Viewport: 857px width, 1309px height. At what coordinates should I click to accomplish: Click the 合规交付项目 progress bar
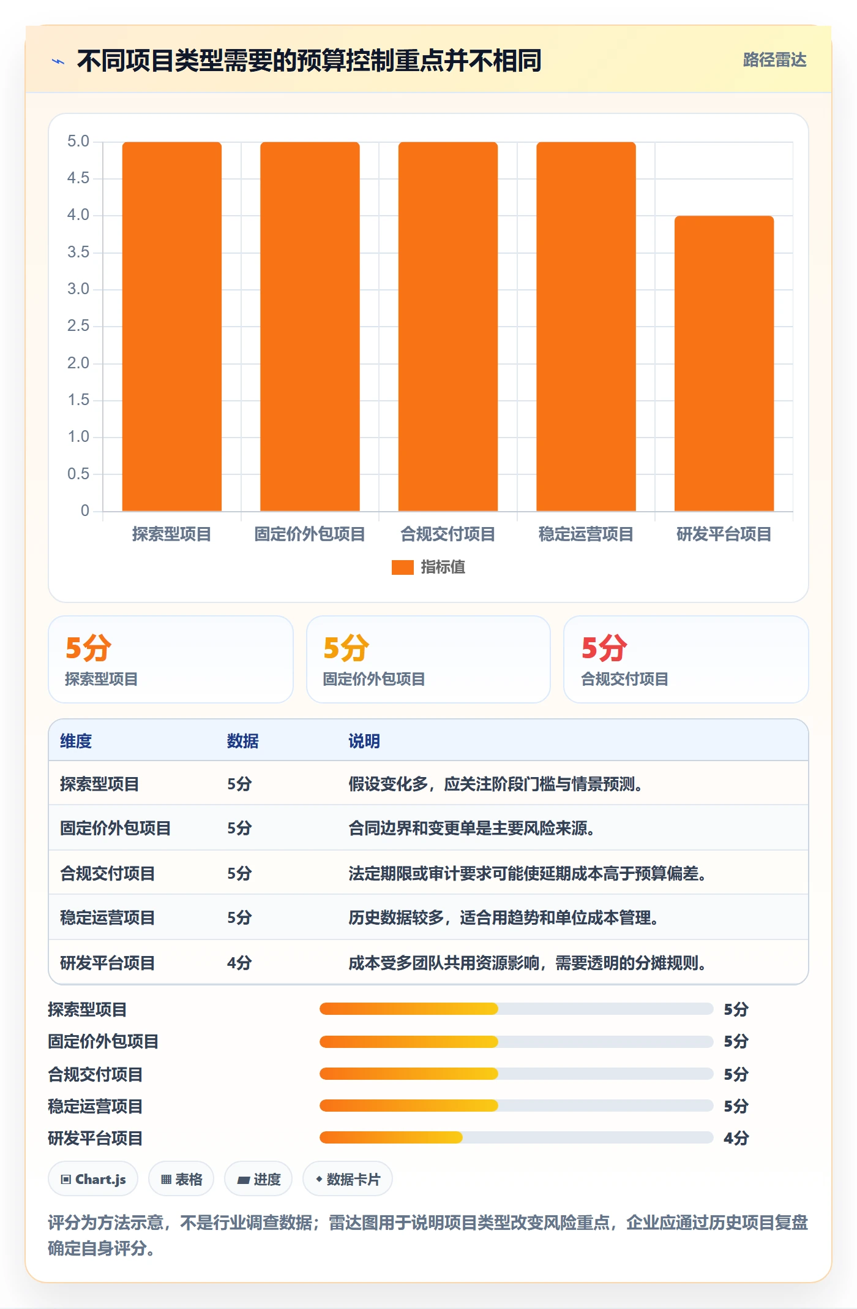516,1074
